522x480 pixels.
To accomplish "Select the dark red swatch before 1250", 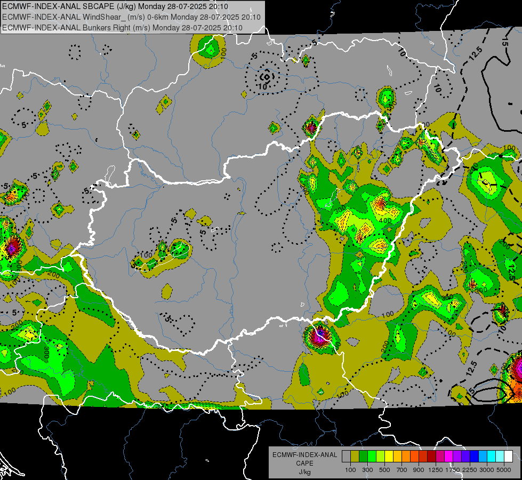I will (432, 457).
